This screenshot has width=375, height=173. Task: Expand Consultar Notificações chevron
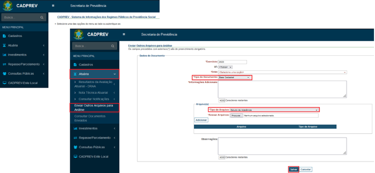click(114, 99)
